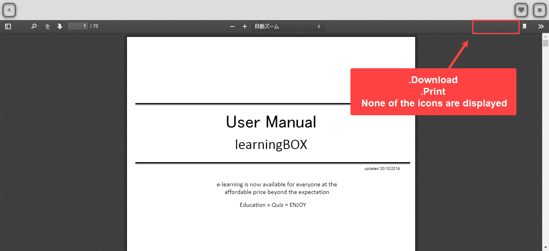Screen dimensions: 549x251
Task: Open the 自動ズーム zoom dropdown
Action: pos(288,27)
